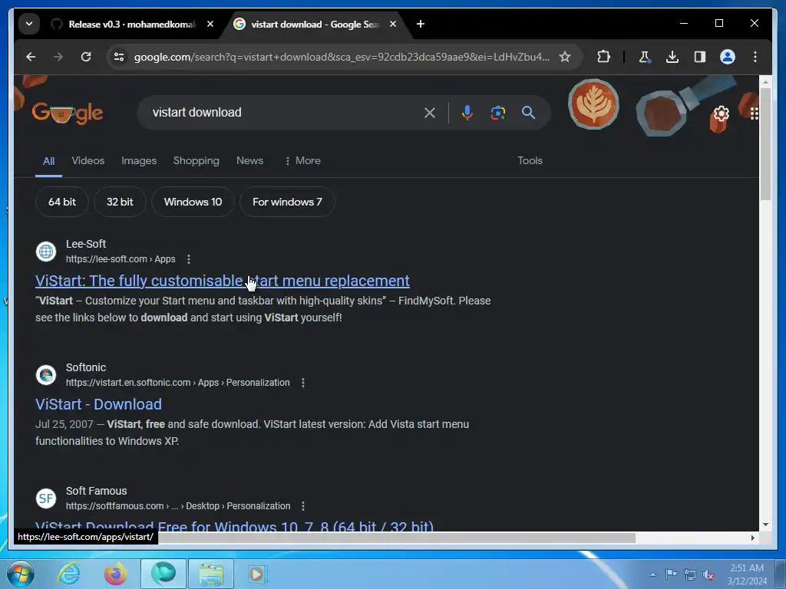Close the Release v0.3 tab
Screen dimensions: 786x589
coord(210,24)
